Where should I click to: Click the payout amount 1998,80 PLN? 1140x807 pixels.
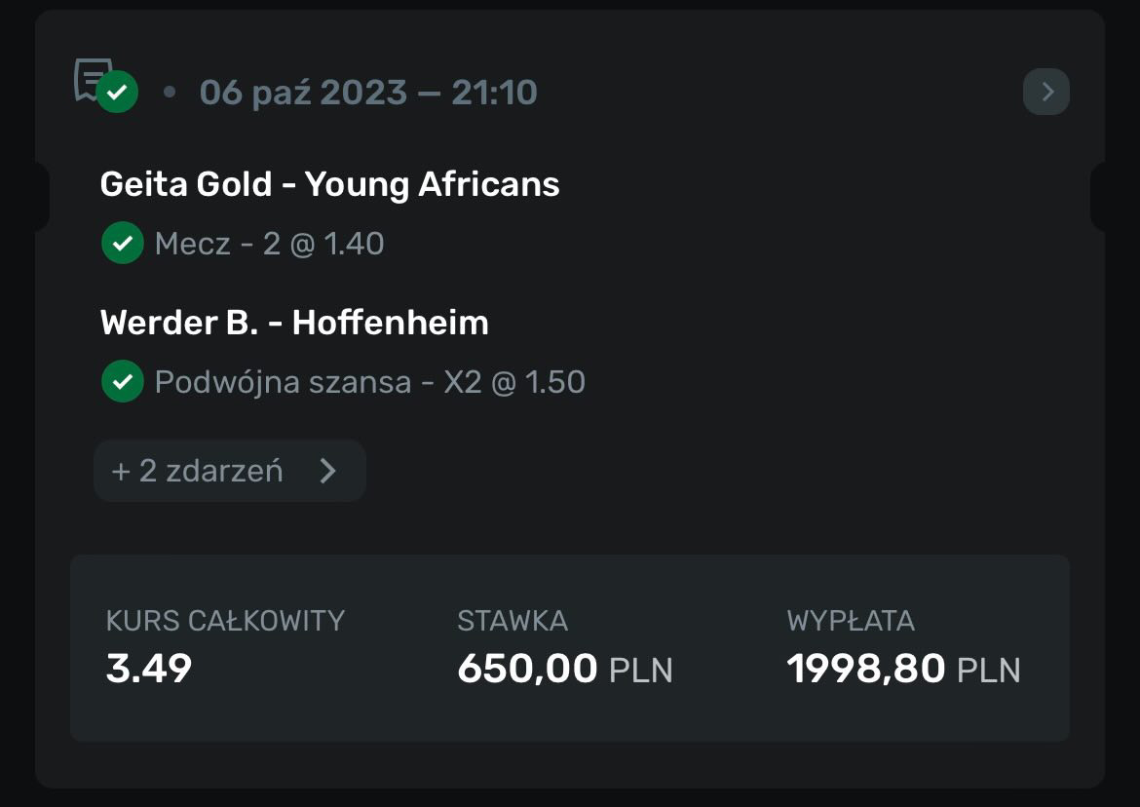pyautogui.click(x=903, y=670)
